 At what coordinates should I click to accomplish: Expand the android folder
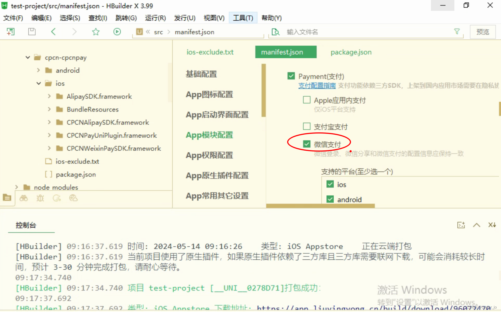click(x=38, y=70)
